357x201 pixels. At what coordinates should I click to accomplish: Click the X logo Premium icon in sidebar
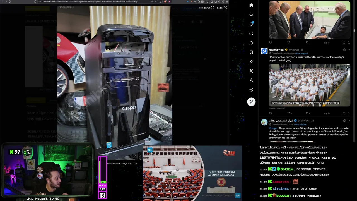pyautogui.click(x=251, y=71)
